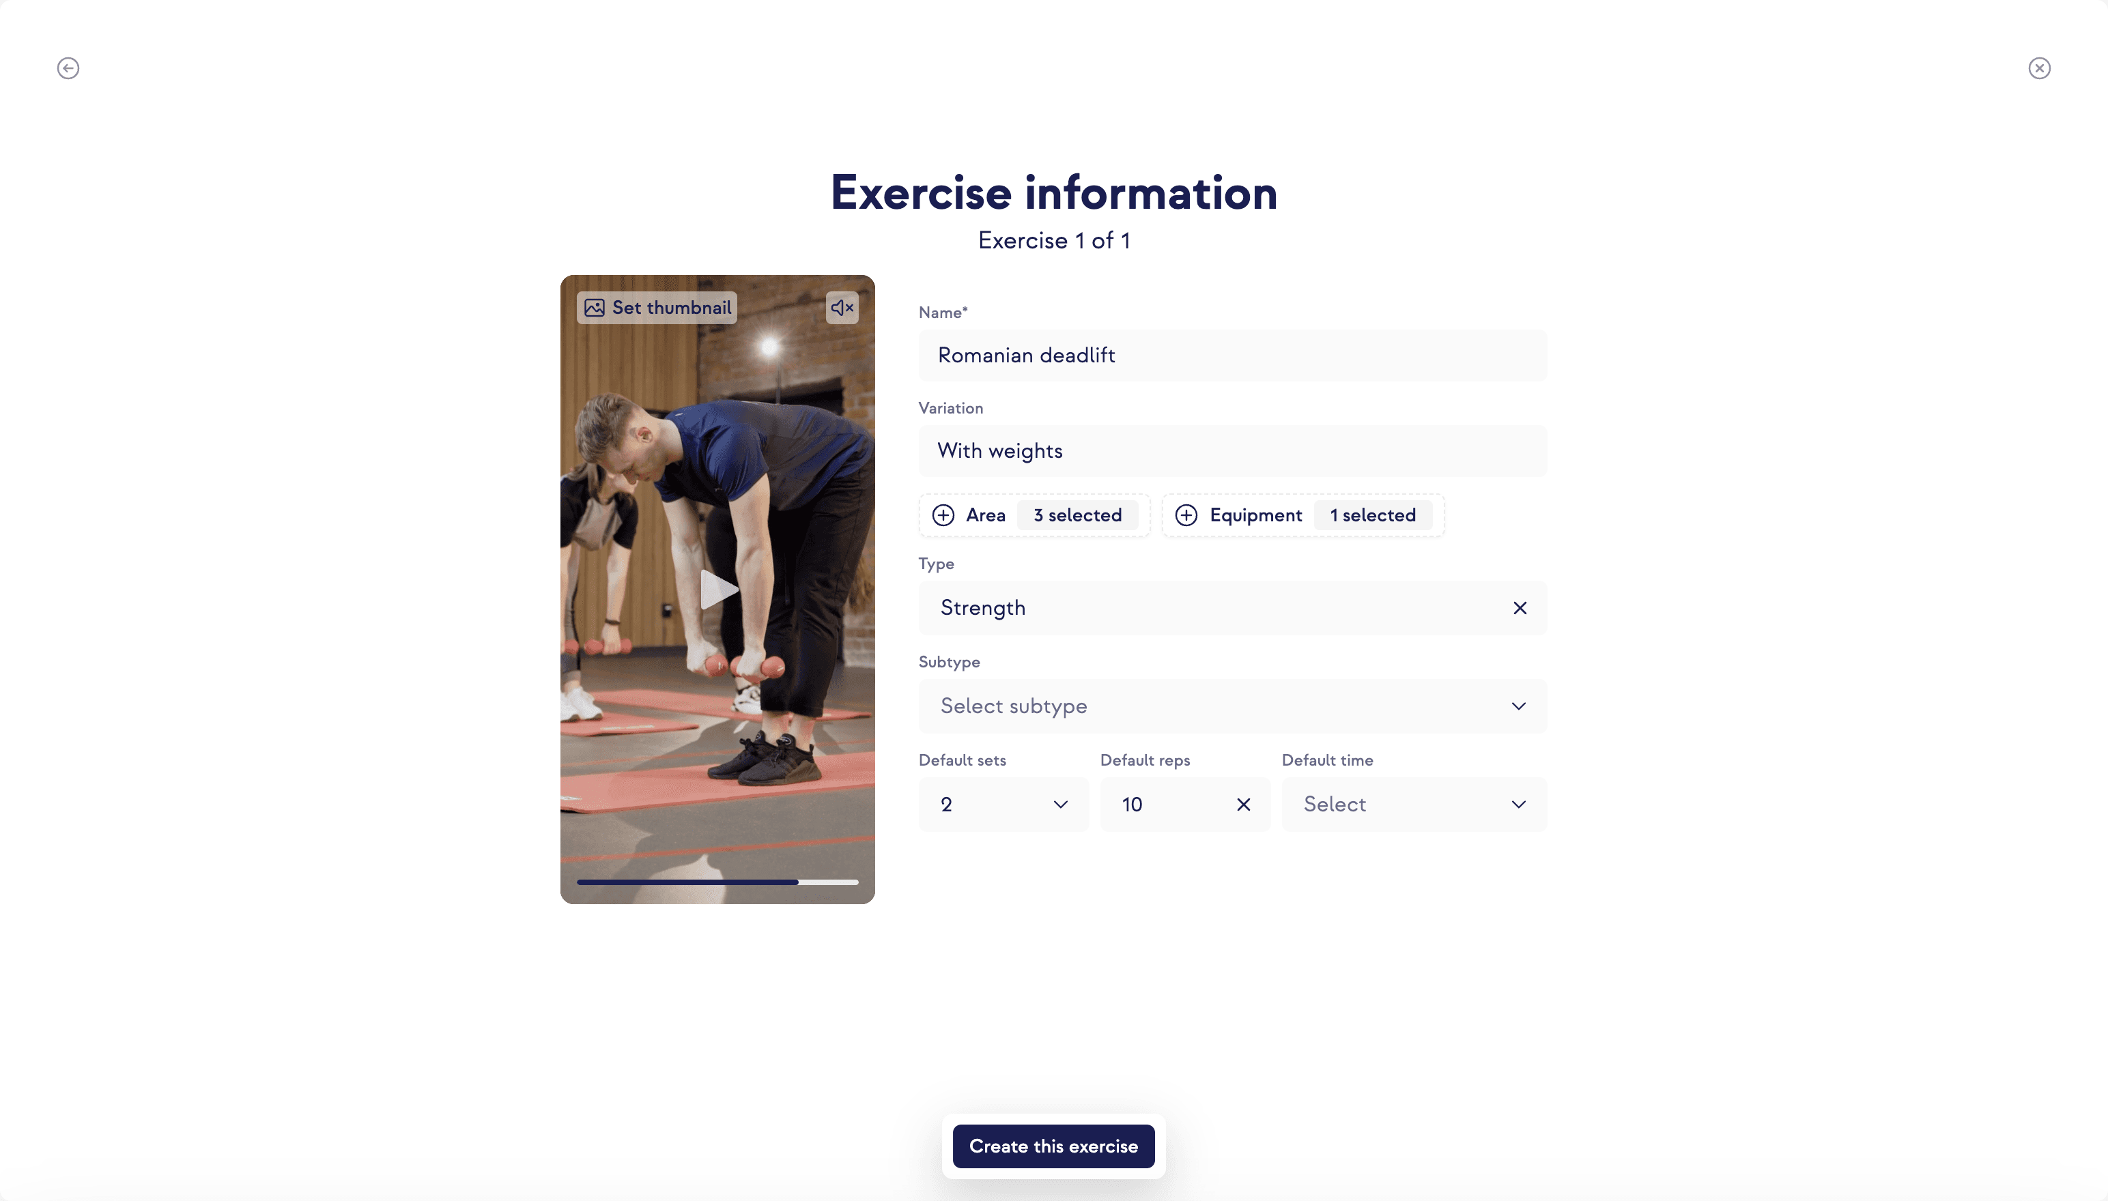
Task: Expand the Default sets dropdown
Action: [x=1003, y=803]
